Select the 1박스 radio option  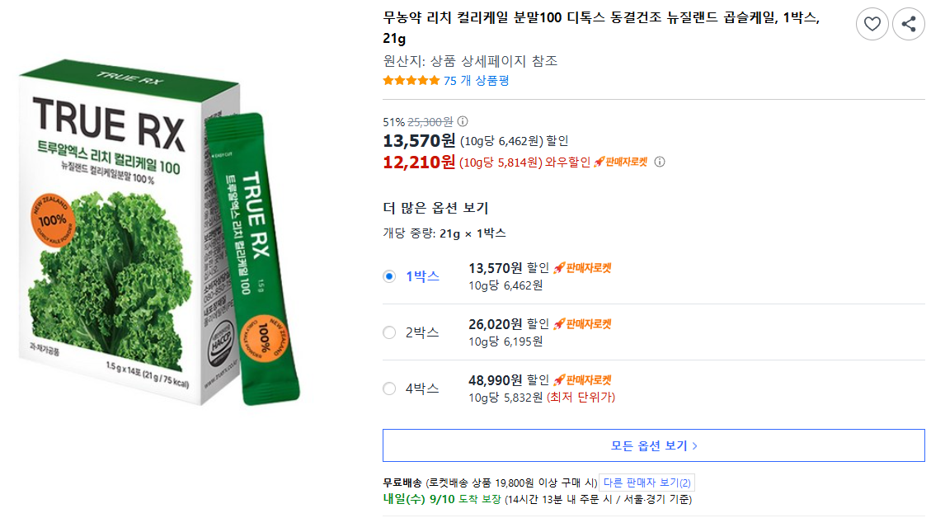coord(389,276)
